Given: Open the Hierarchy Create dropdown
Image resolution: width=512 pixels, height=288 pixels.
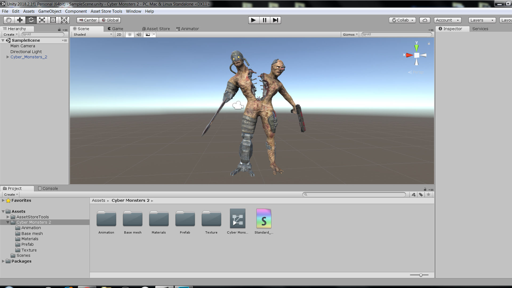Looking at the screenshot, I should pyautogui.click(x=10, y=34).
